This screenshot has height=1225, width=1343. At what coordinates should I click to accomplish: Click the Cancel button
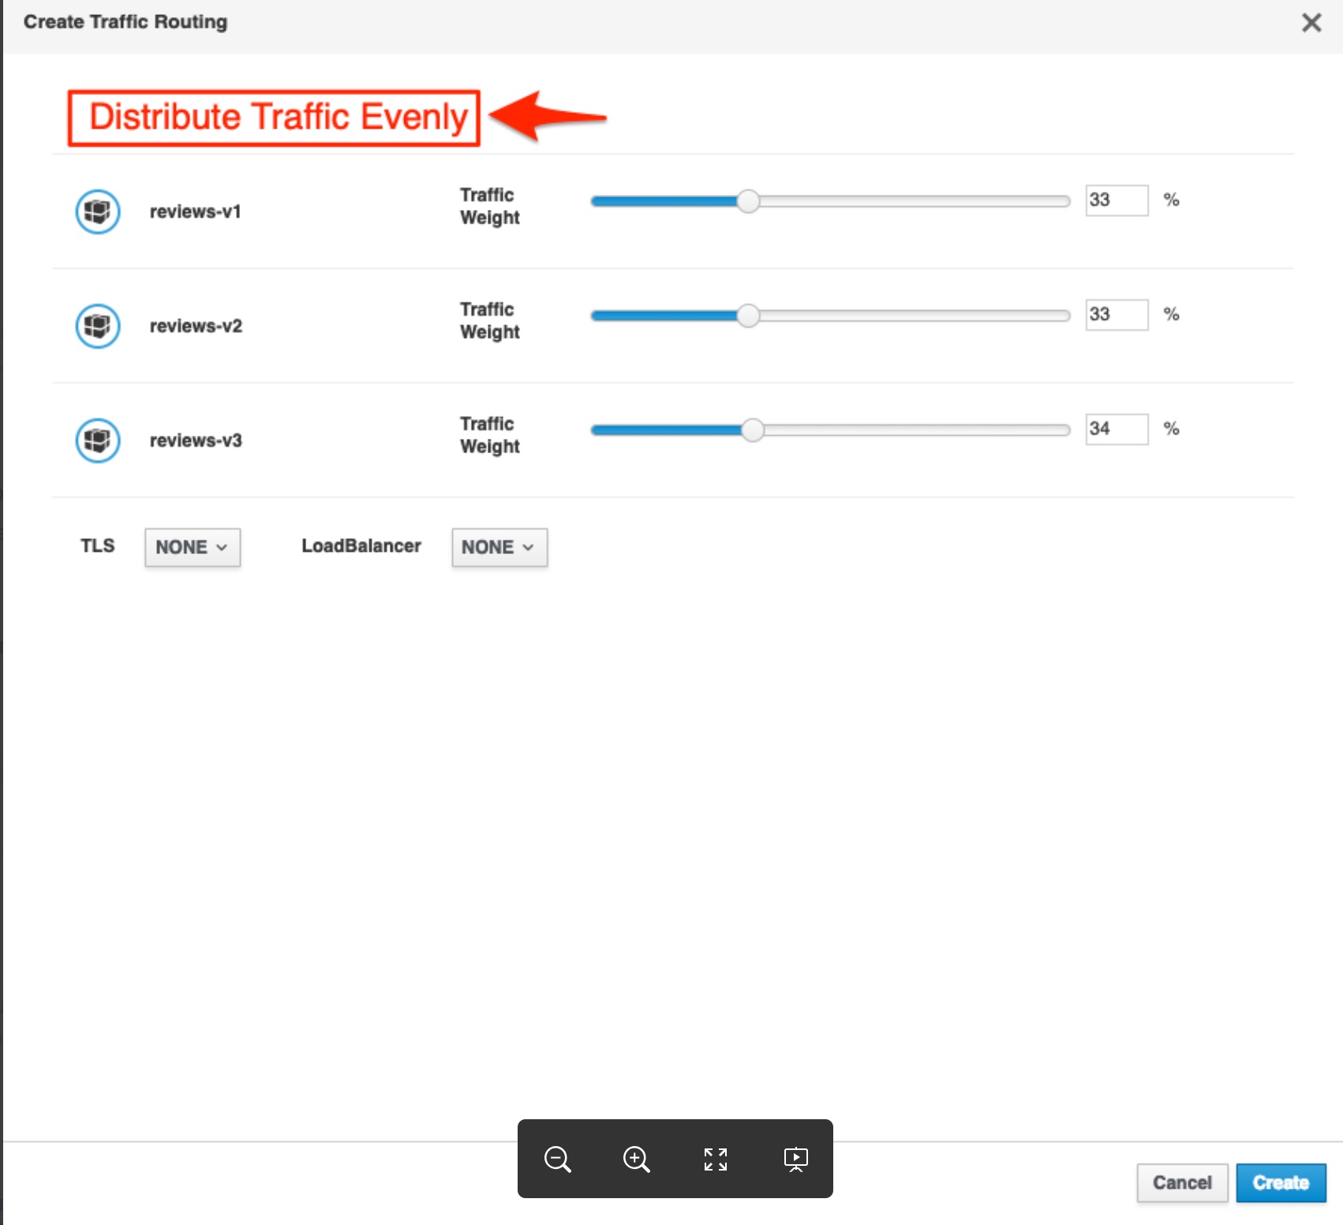coord(1182,1182)
